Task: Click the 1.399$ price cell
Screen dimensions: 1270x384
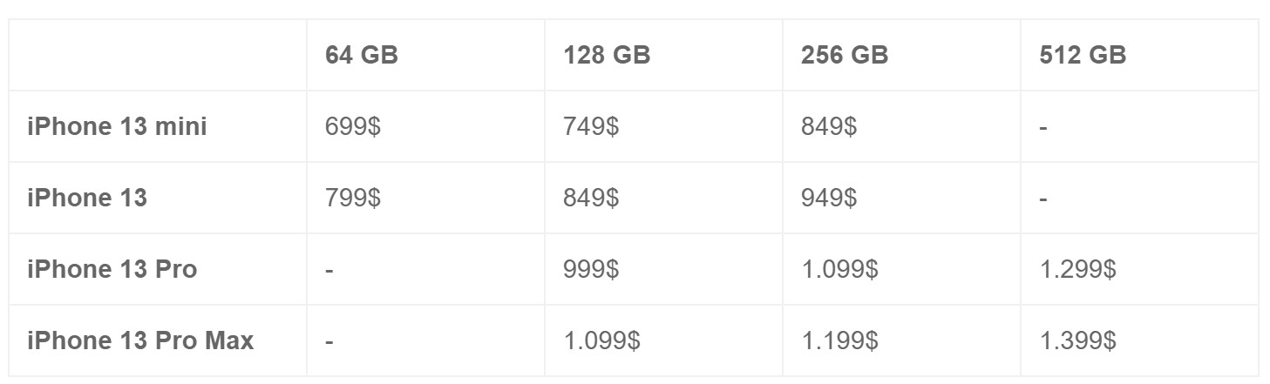Action: point(1077,340)
